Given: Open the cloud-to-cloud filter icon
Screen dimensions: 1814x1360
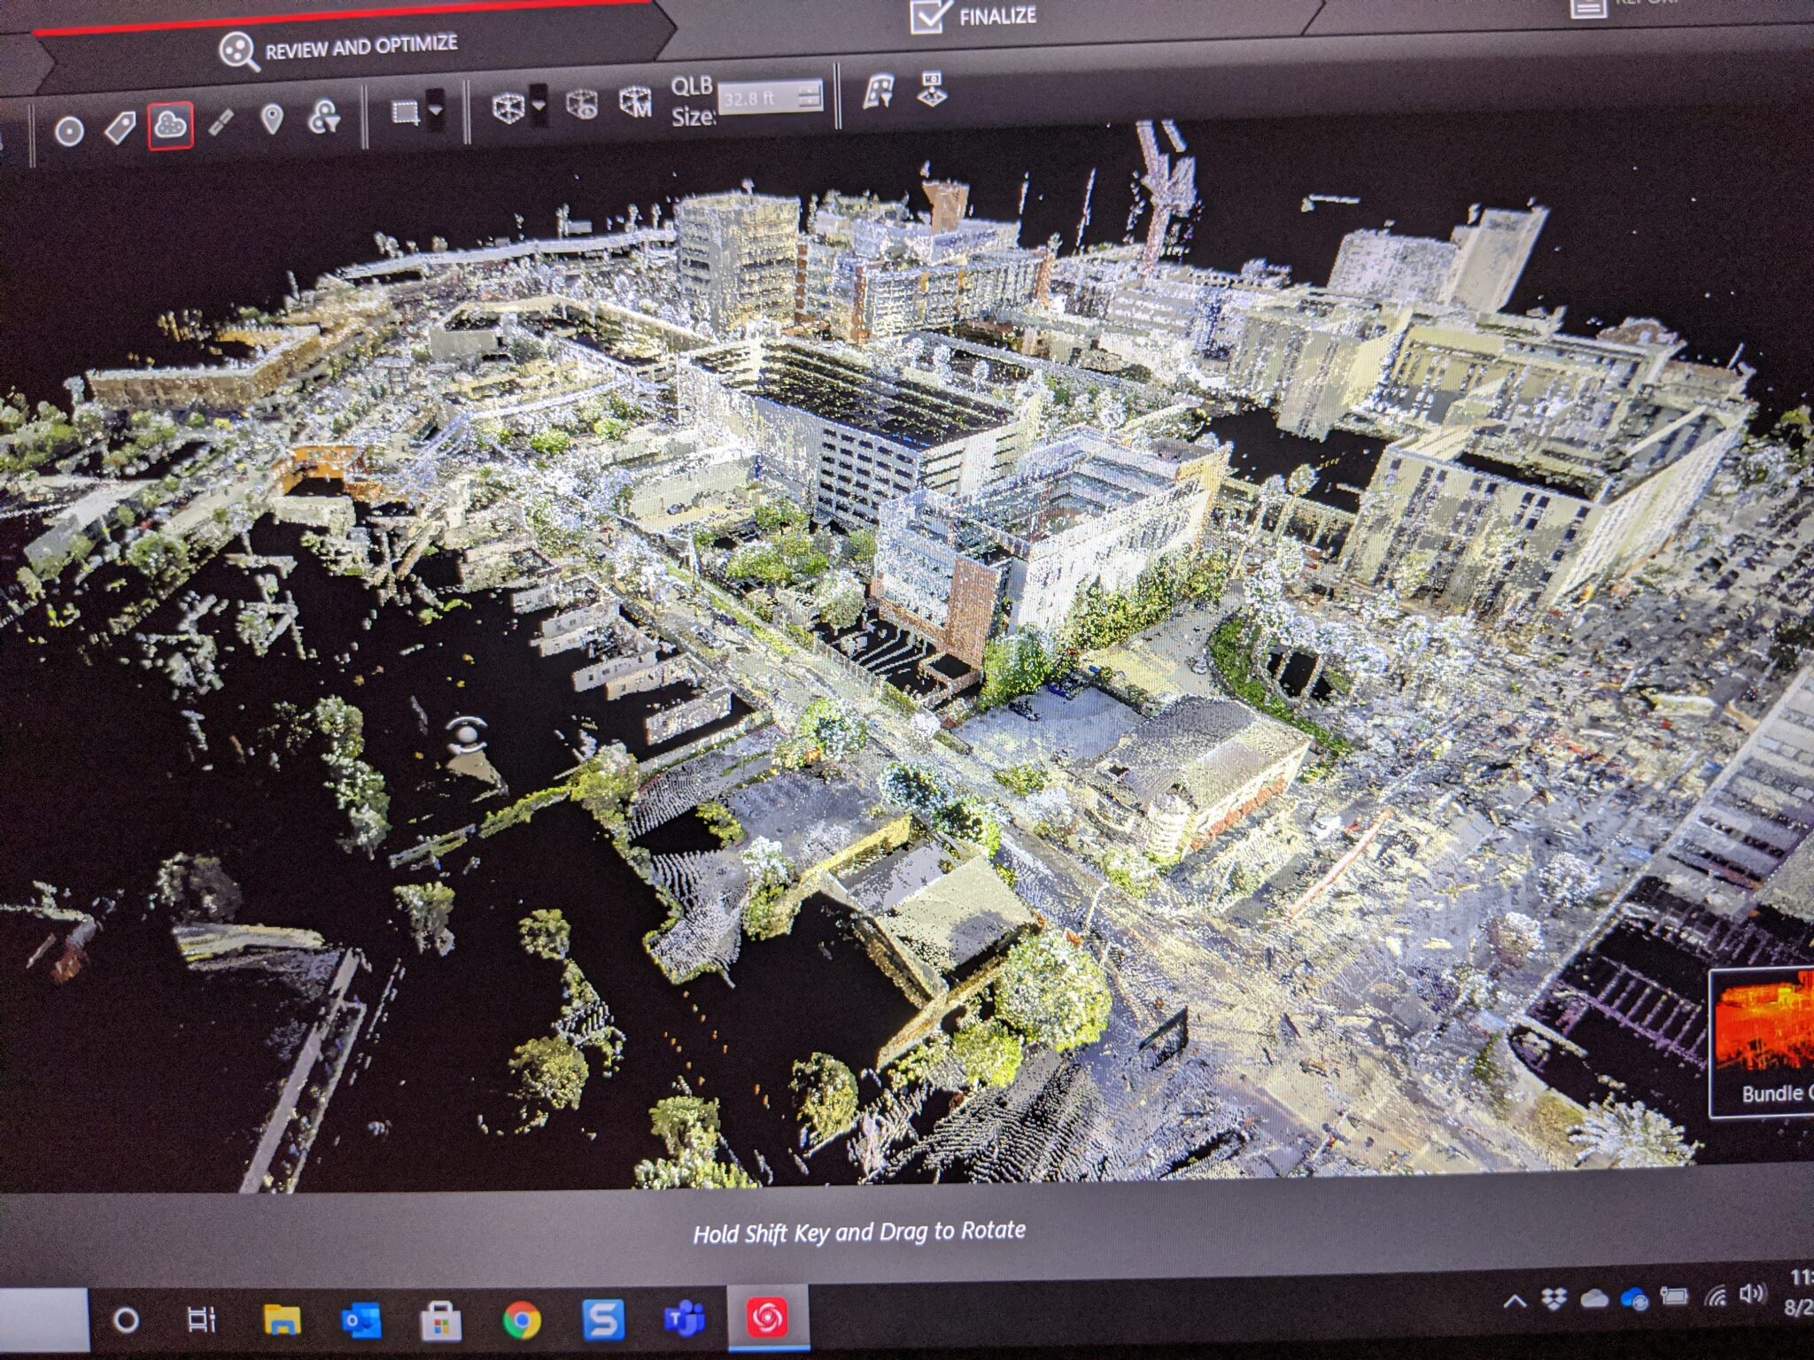Looking at the screenshot, I should point(324,117).
